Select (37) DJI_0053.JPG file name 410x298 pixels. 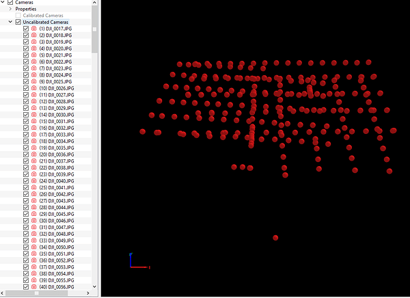point(57,267)
